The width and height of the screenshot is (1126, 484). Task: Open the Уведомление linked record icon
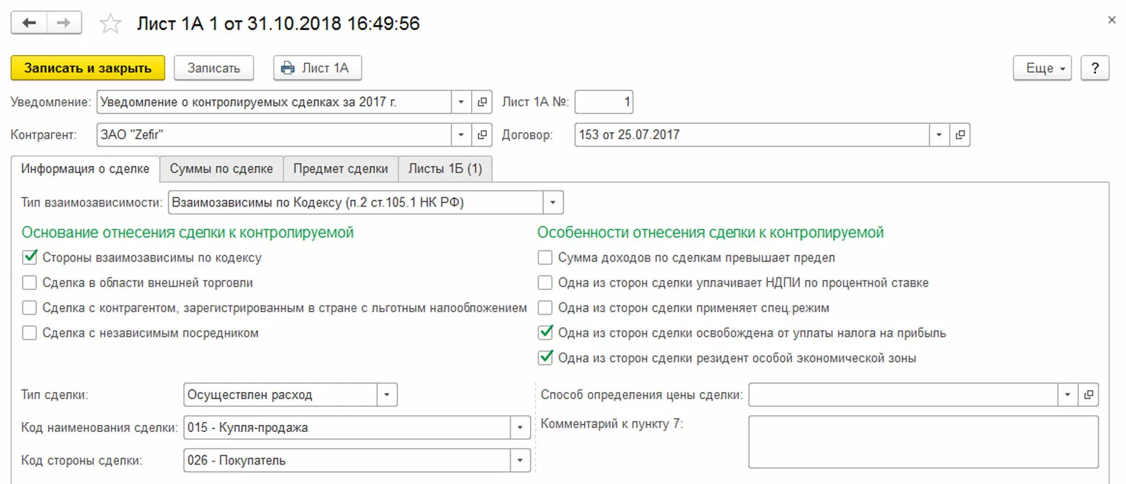tap(482, 102)
